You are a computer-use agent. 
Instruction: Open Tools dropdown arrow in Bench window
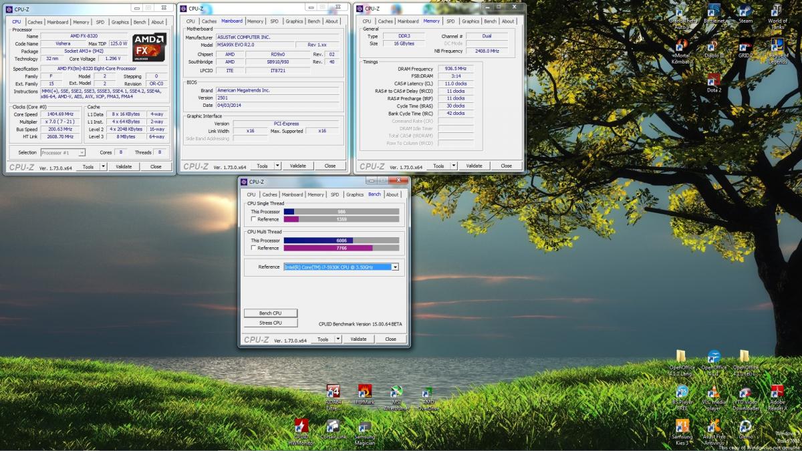click(338, 339)
